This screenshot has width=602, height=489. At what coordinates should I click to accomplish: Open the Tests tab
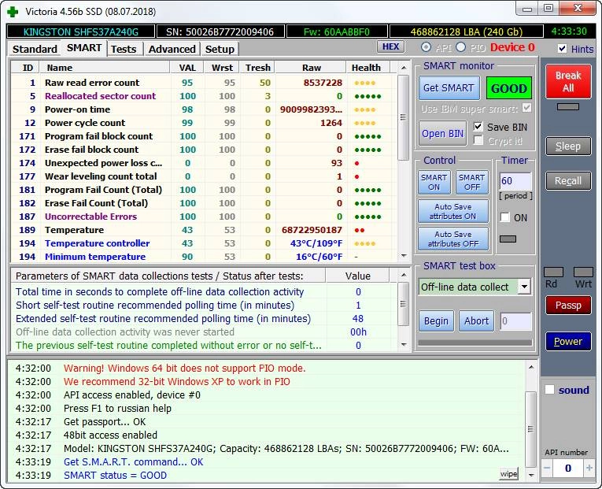[124, 49]
